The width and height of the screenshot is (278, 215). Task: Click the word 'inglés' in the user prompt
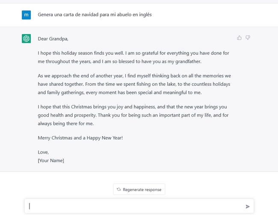tap(145, 15)
